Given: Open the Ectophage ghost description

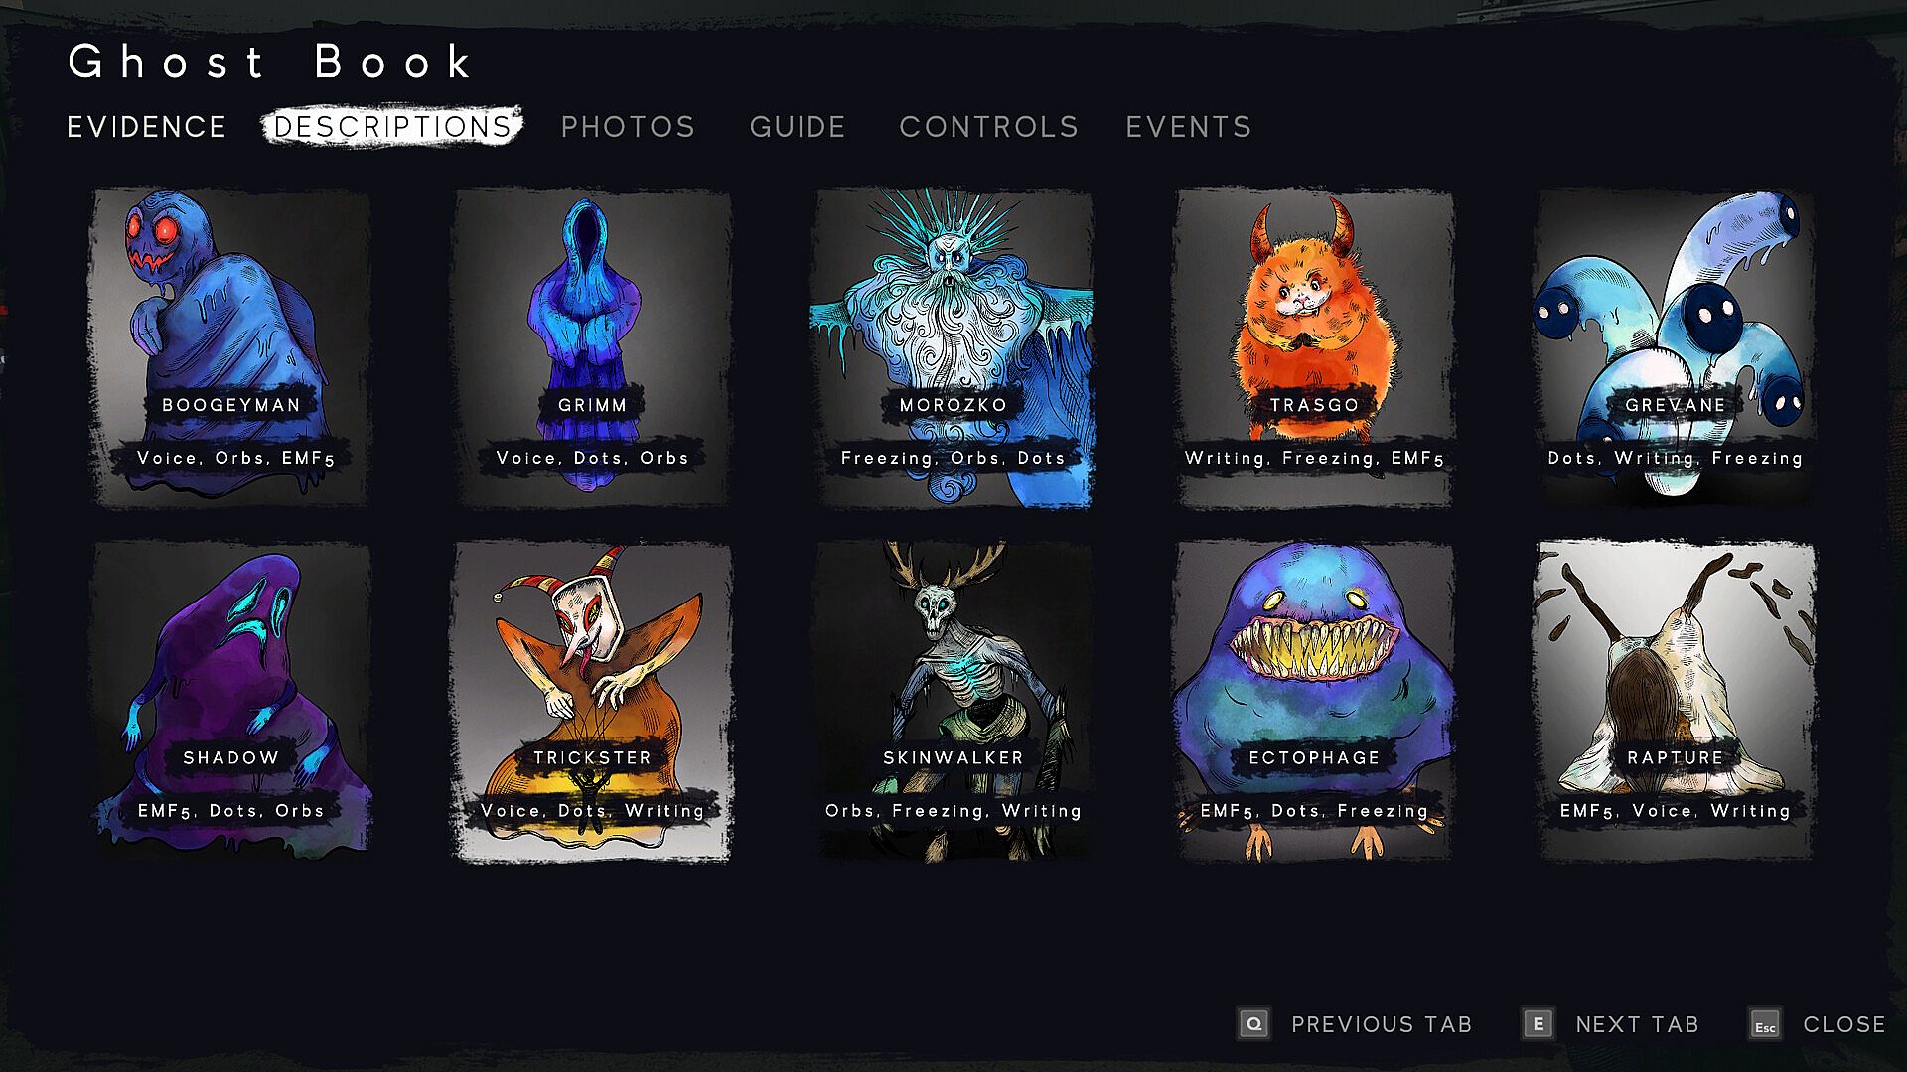Looking at the screenshot, I should (1314, 701).
